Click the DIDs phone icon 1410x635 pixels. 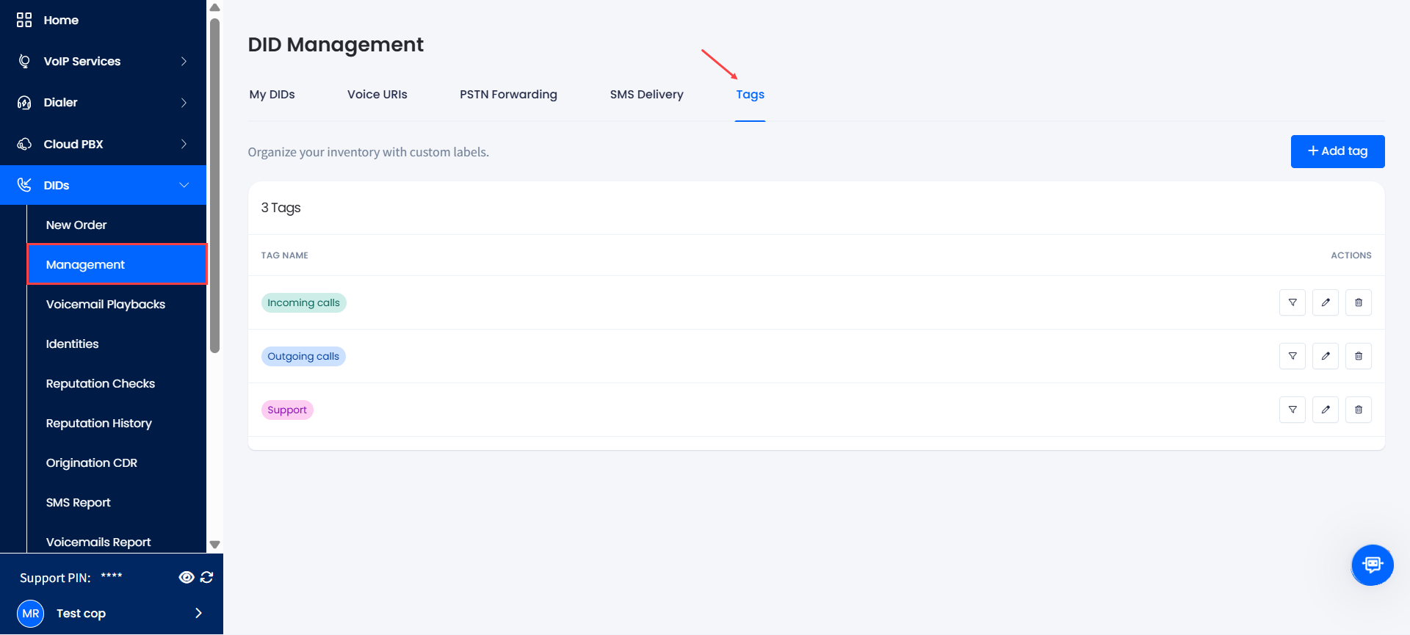[x=24, y=185]
